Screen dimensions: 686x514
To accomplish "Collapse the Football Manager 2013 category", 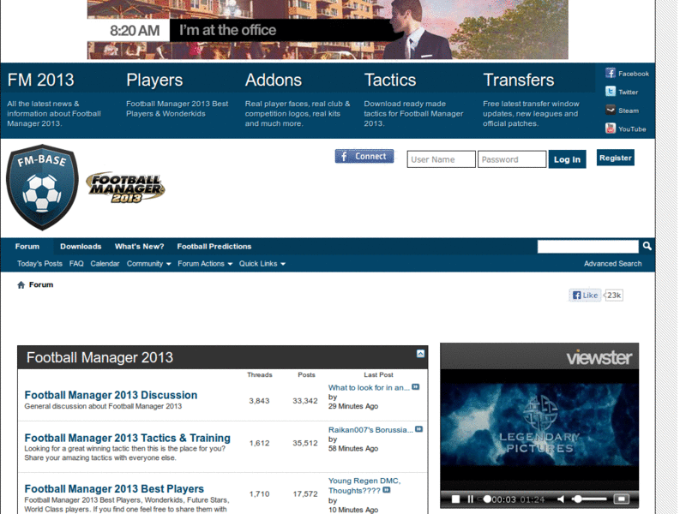I will pyautogui.click(x=420, y=354).
